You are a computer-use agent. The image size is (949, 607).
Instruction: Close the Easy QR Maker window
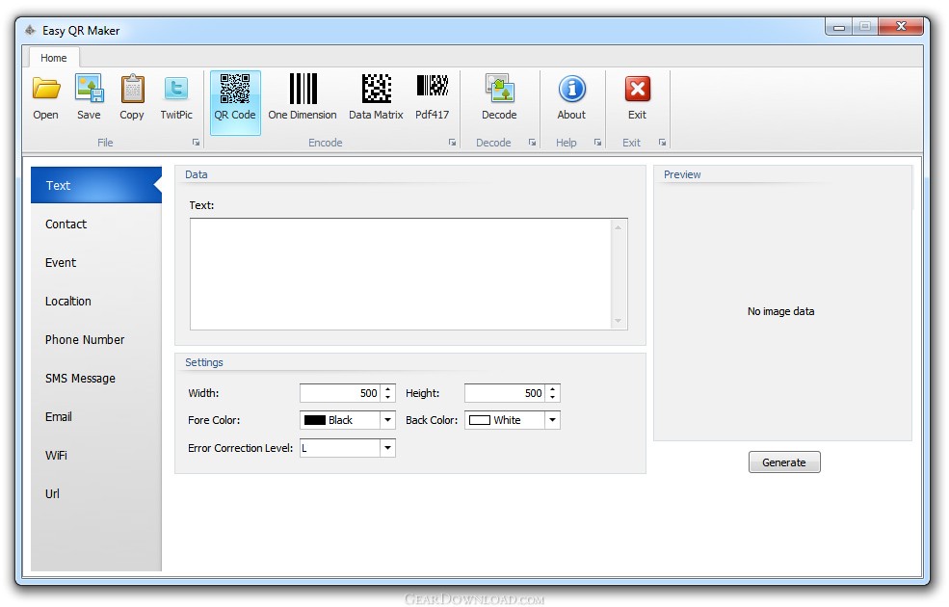pos(901,27)
